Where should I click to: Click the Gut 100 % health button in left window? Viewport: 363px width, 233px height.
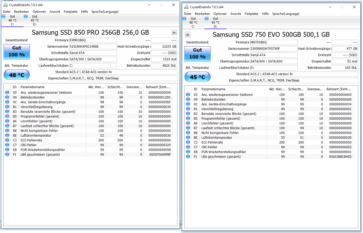tap(17, 52)
